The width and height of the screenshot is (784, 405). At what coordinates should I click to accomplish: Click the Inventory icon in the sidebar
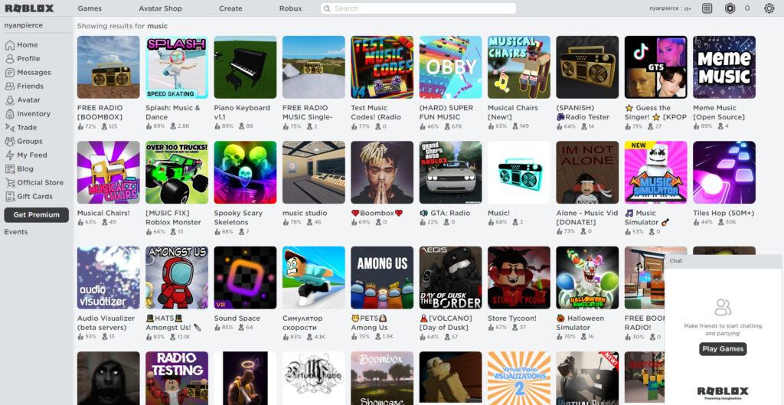tap(9, 114)
